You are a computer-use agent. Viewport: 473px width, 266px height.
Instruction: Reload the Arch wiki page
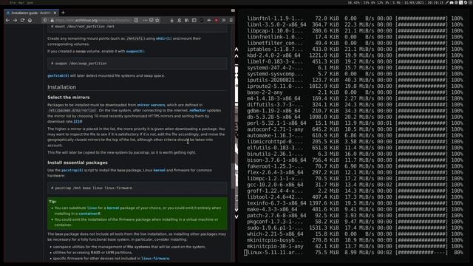click(23, 20)
